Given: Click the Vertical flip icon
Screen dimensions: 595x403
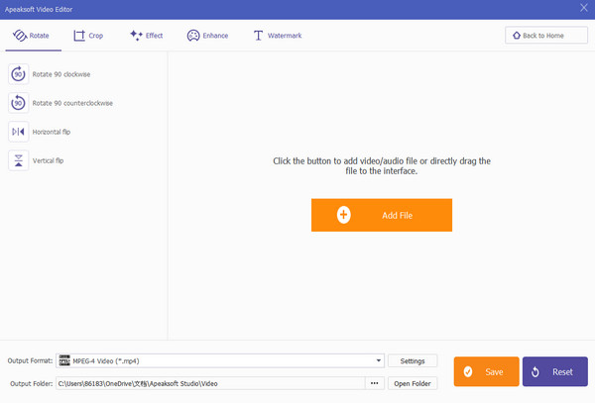Looking at the screenshot, I should click(x=18, y=160).
